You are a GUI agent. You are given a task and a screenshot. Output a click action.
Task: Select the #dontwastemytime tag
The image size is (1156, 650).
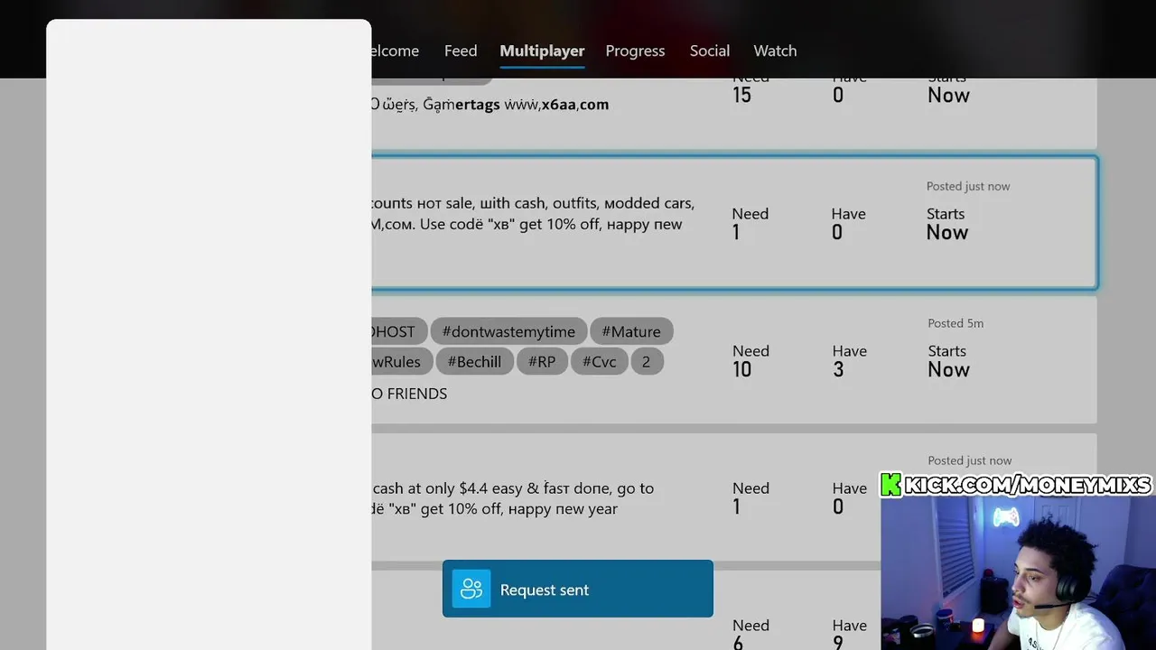pos(508,331)
